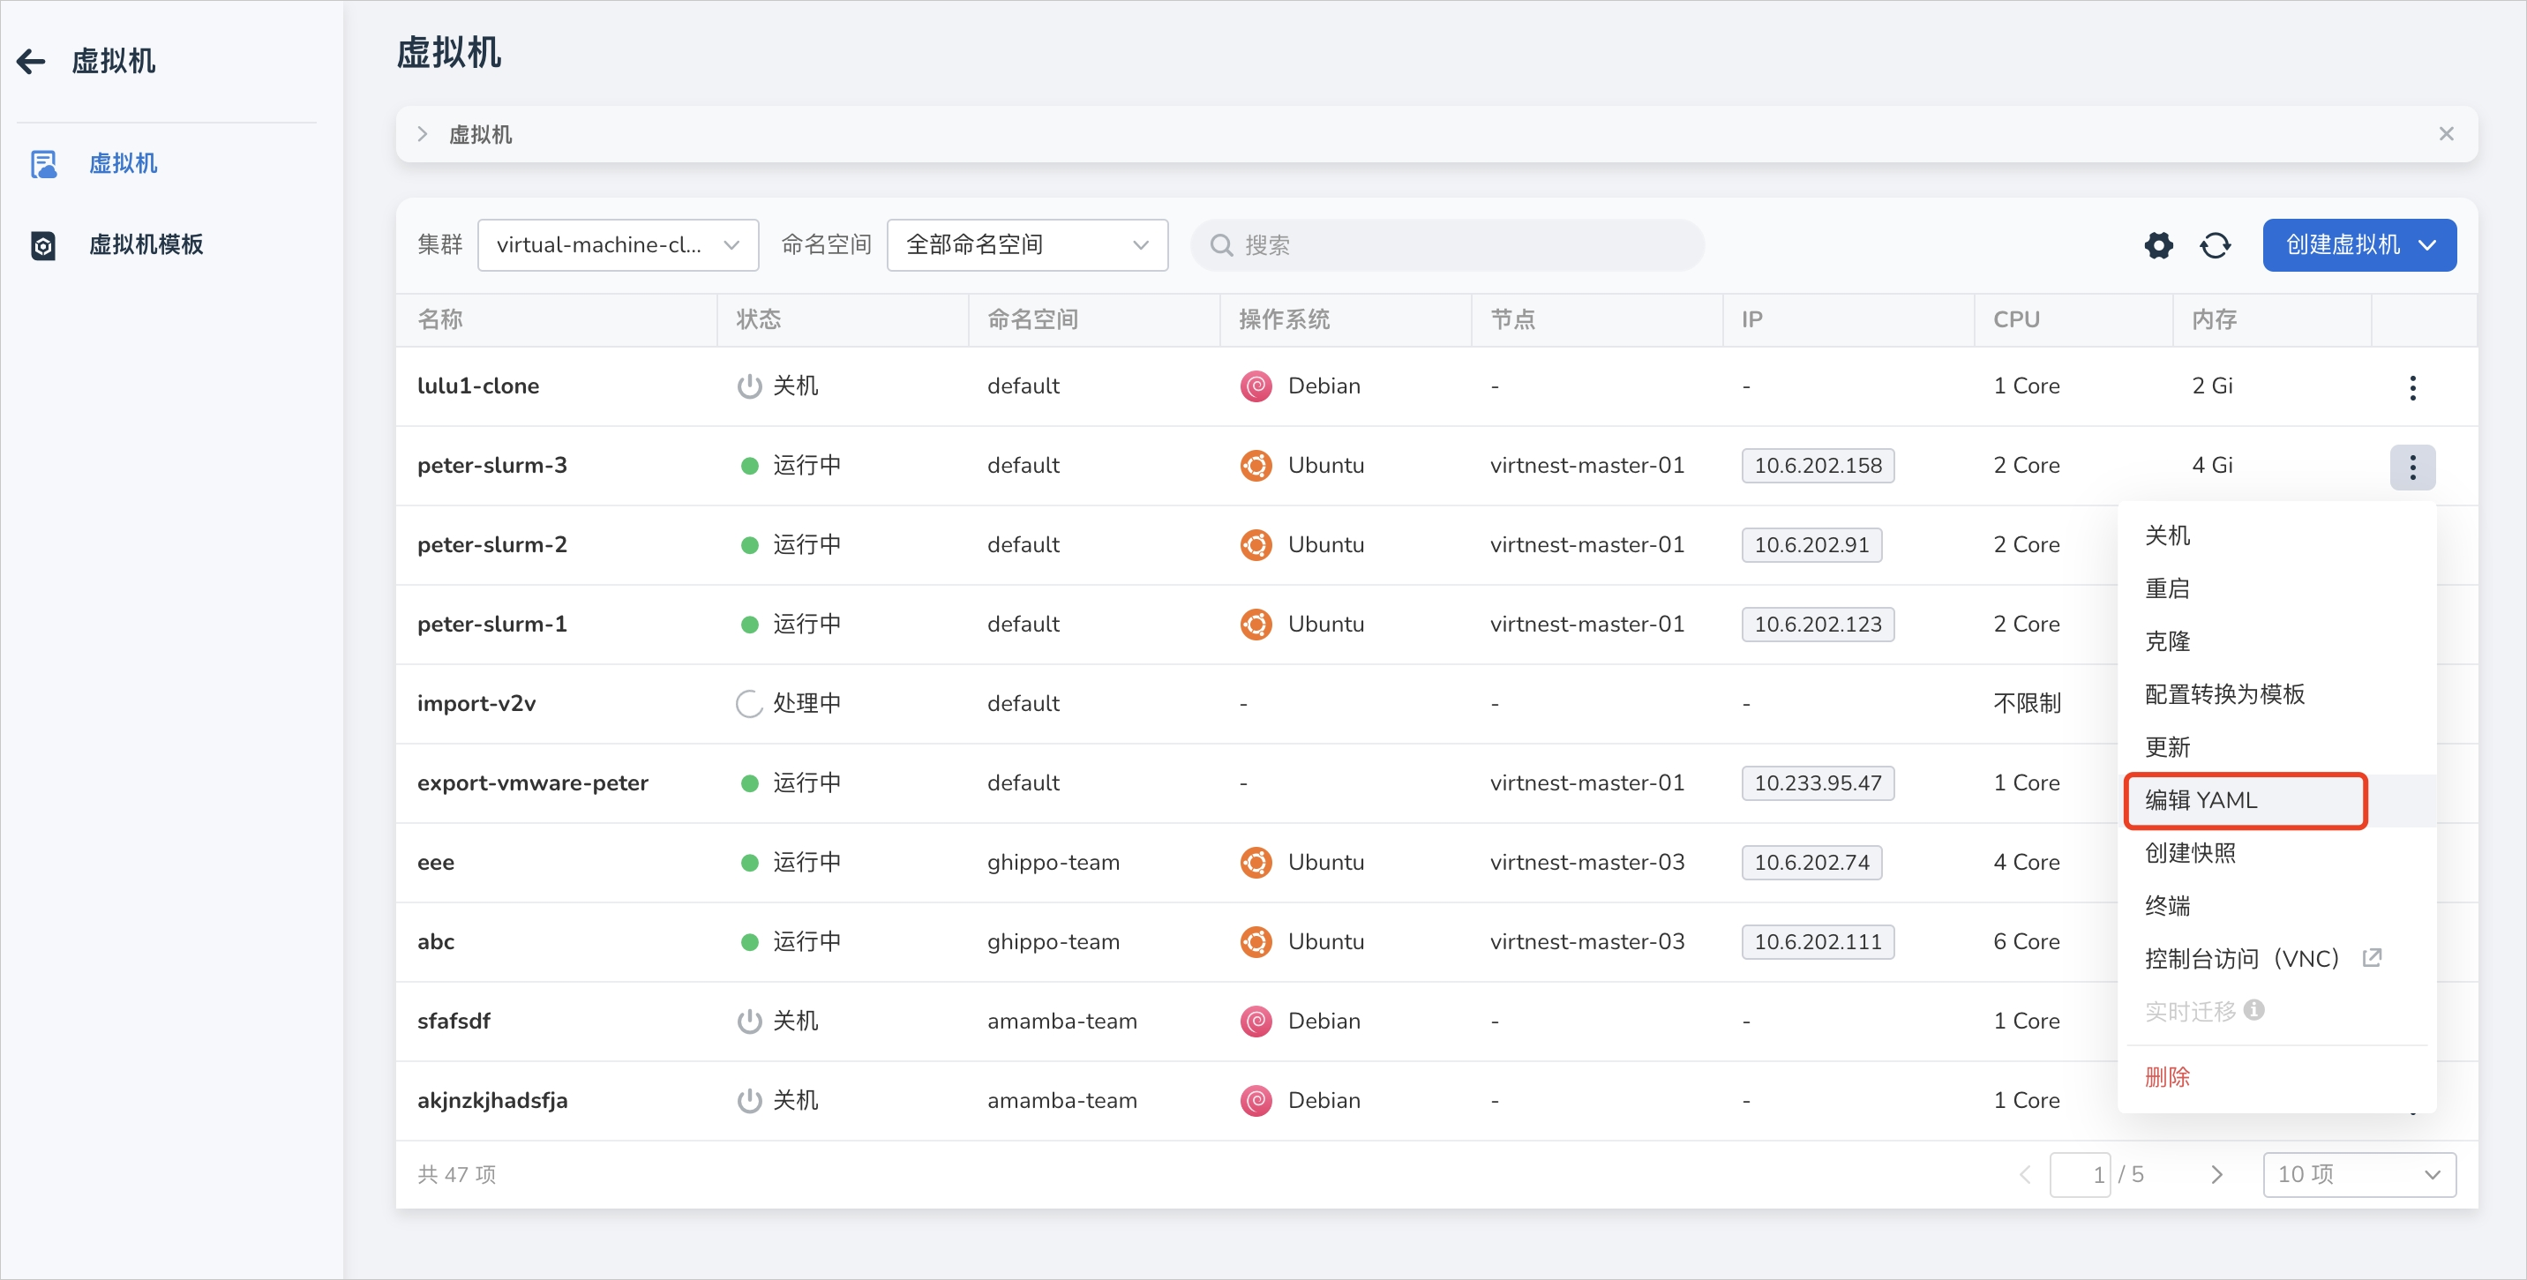
Task: Click IP tag 10.6.202.91
Action: 1811,545
